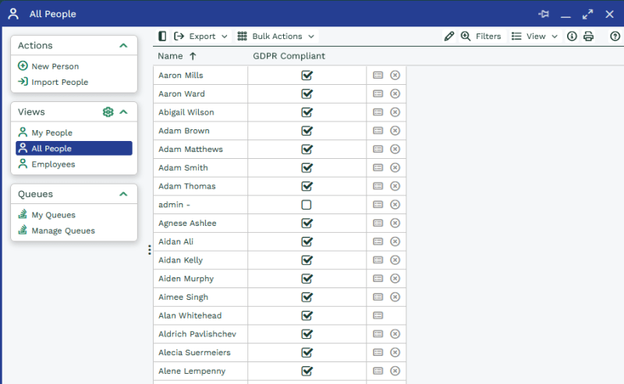Toggle GDPR Compliant checkbox for Aimee Singh
This screenshot has height=384, width=624.
pos(307,297)
